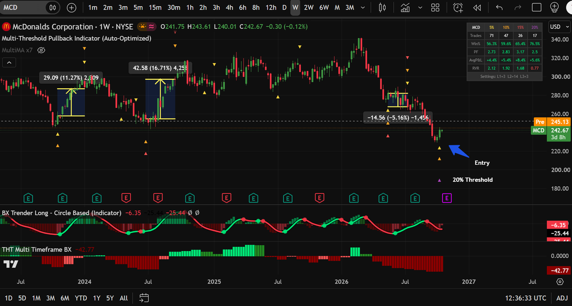This screenshot has height=306, width=572.
Task: Show All available date range
Action: (123, 298)
